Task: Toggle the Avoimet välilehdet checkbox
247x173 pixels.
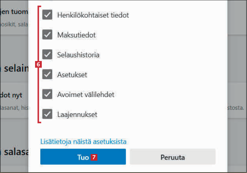Action: click(x=47, y=94)
